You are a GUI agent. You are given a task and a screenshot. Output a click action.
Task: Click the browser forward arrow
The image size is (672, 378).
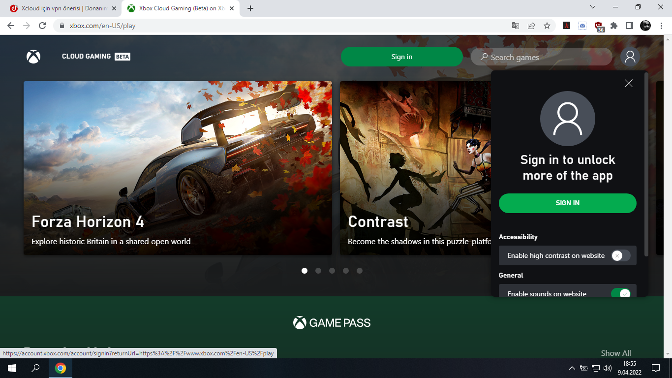tap(27, 26)
